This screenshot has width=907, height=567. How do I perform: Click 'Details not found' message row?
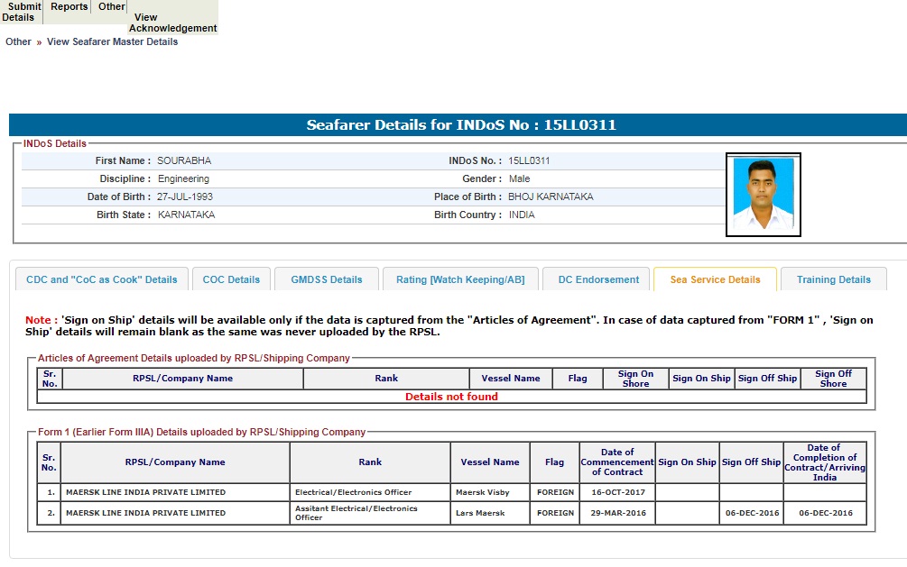coord(451,397)
